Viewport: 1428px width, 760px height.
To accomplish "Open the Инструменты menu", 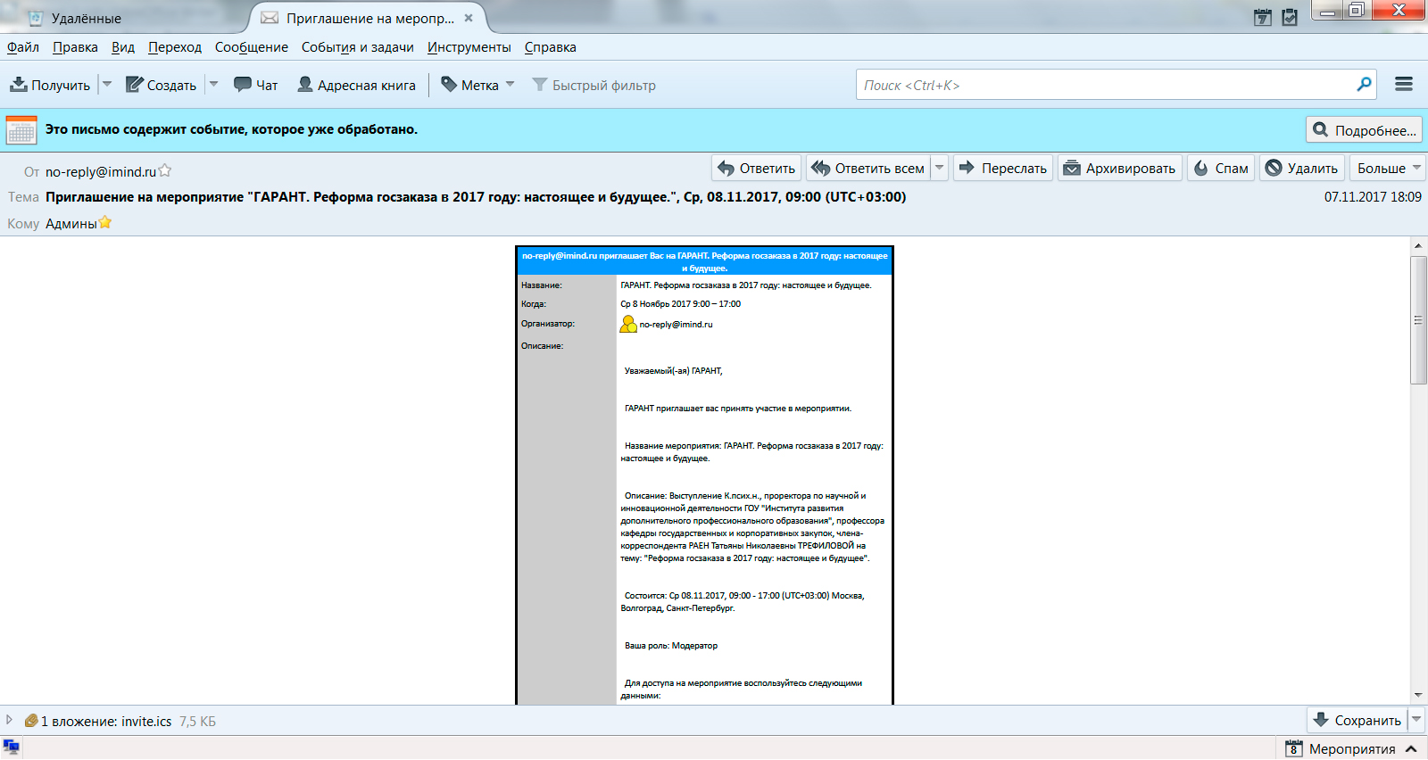I will tap(469, 47).
